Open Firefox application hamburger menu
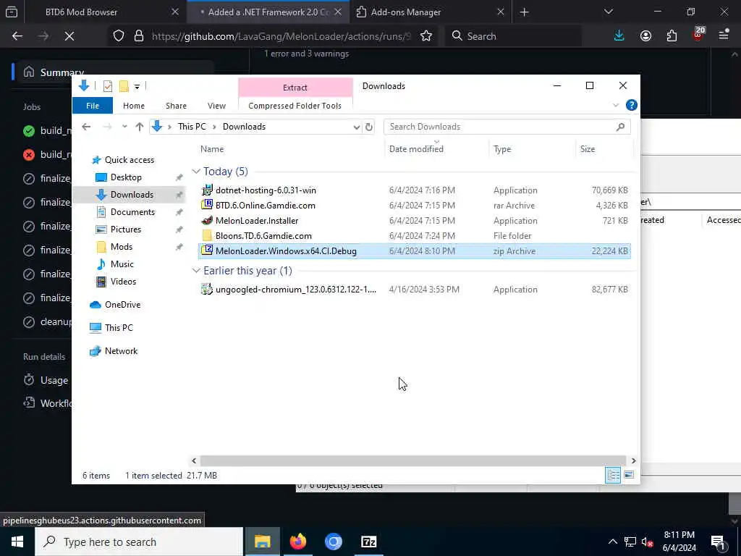 [x=724, y=35]
